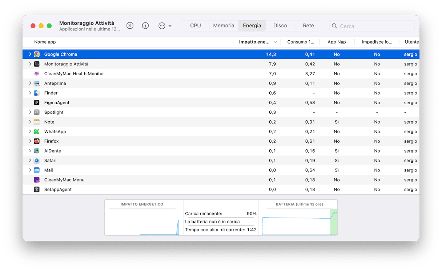The image size is (442, 271).
Task: Click the CleanMyMac Health Monitor icon
Action: pyautogui.click(x=37, y=74)
